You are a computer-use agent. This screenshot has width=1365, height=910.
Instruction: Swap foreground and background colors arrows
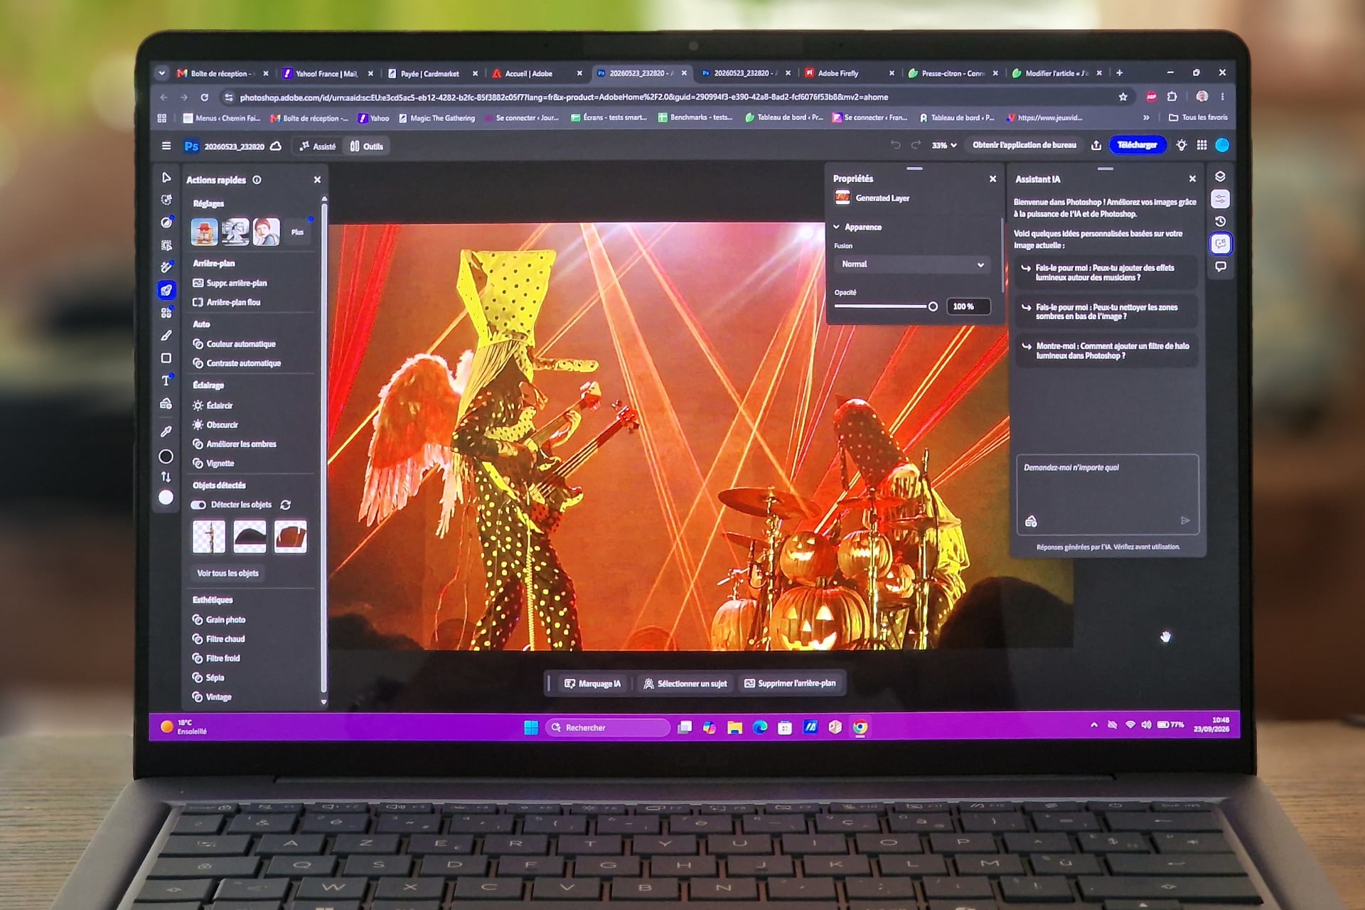(x=166, y=477)
